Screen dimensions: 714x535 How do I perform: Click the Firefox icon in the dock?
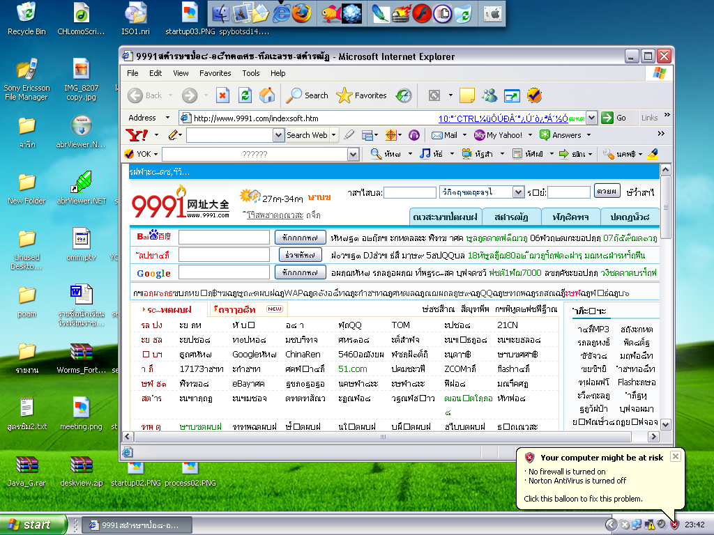301,13
